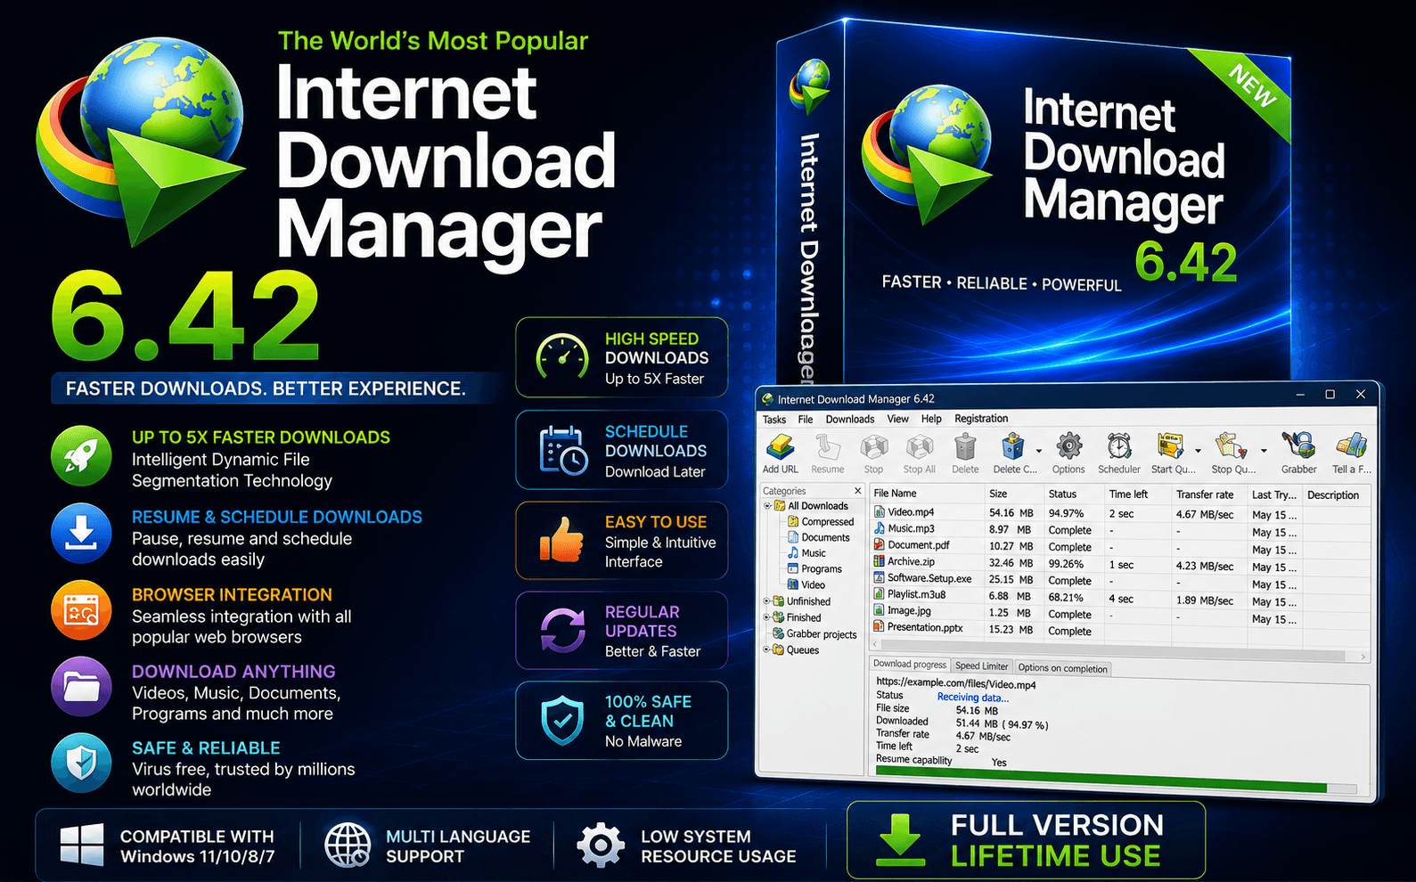Select the Software.Setup.exe file row
This screenshot has width=1416, height=882.
click(x=1120, y=580)
